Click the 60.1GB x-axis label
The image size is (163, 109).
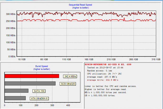(44, 59)
